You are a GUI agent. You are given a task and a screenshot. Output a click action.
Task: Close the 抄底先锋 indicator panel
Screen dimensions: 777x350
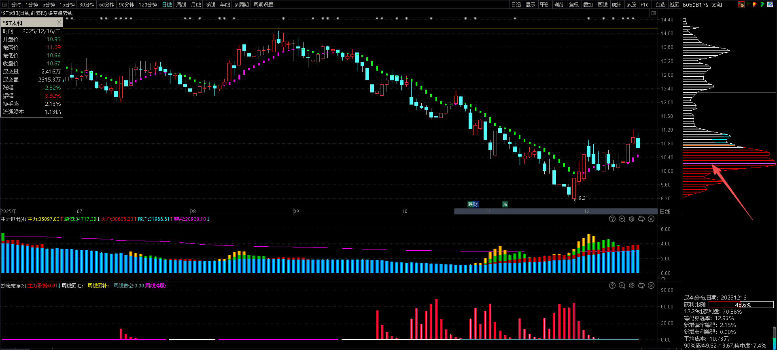point(651,285)
